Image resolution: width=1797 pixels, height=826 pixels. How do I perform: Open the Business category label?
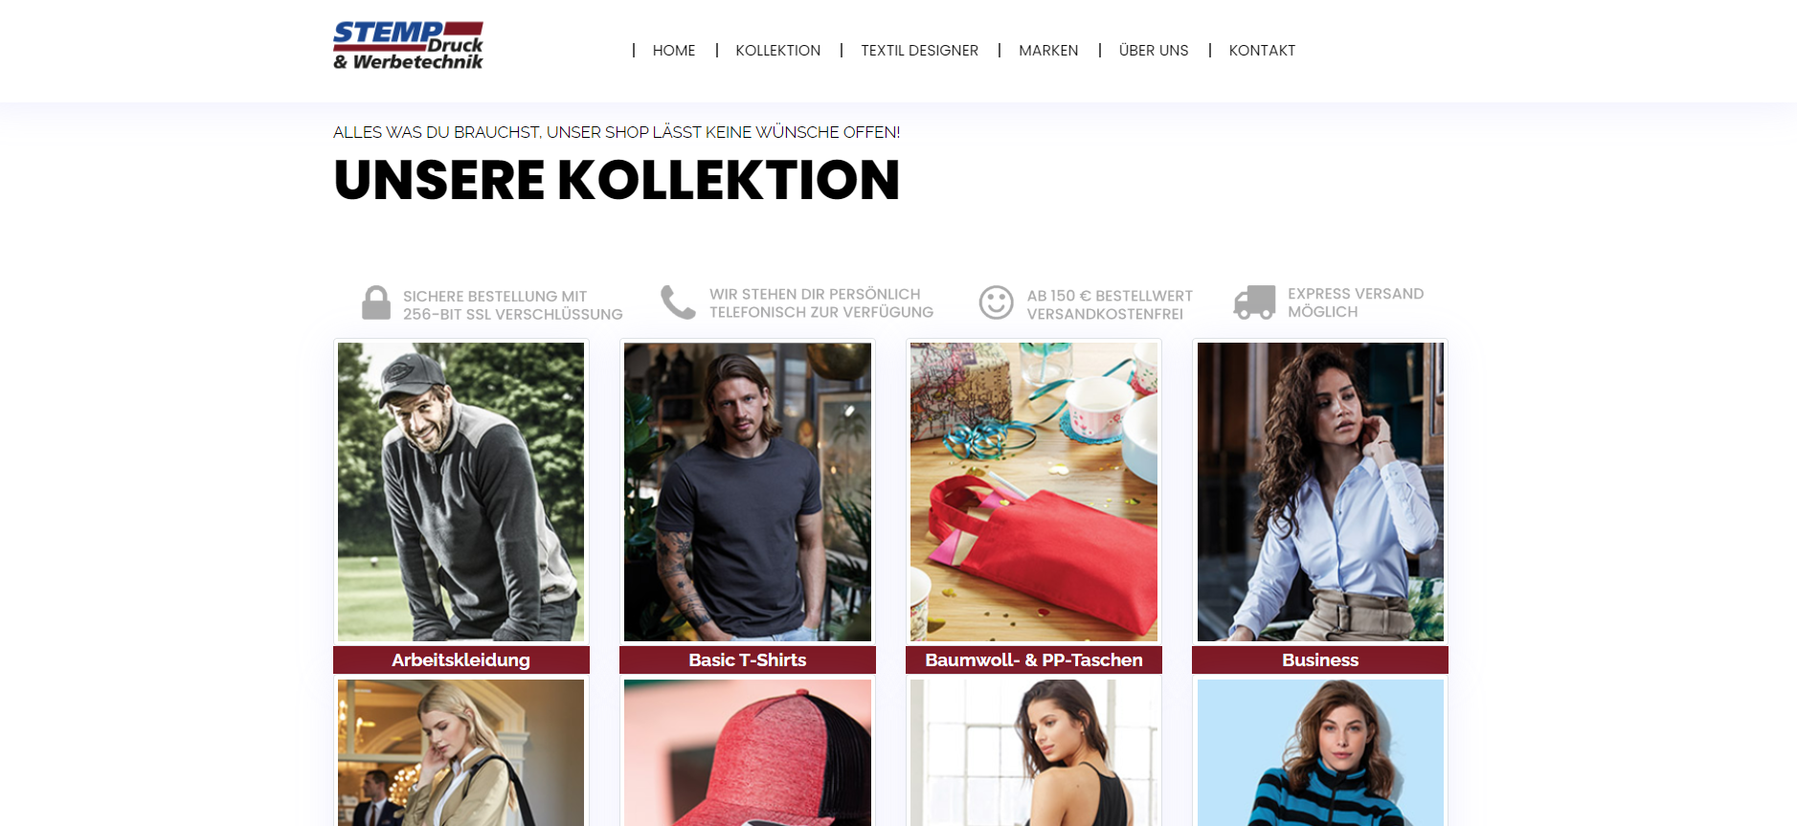coord(1320,660)
